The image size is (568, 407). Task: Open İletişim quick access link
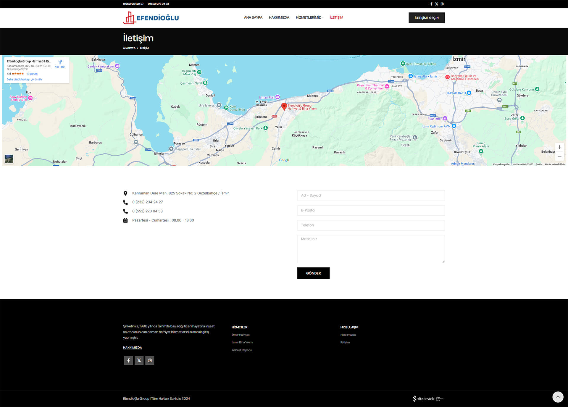[x=345, y=342]
